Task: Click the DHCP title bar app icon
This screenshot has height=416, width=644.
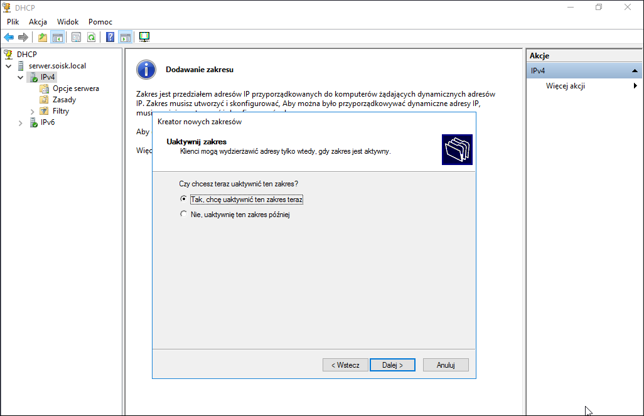Action: tap(6, 8)
